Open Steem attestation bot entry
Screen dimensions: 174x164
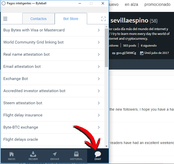click(53, 103)
